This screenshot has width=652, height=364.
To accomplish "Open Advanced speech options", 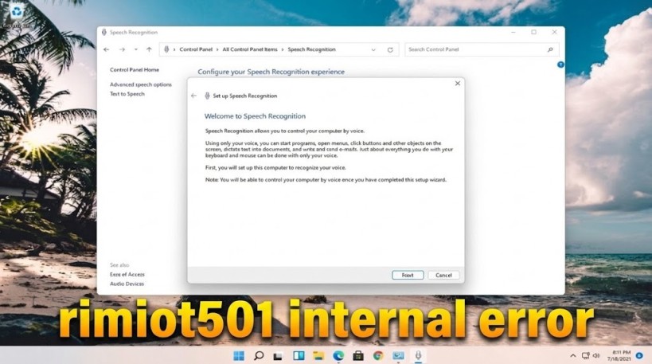I will [x=141, y=84].
